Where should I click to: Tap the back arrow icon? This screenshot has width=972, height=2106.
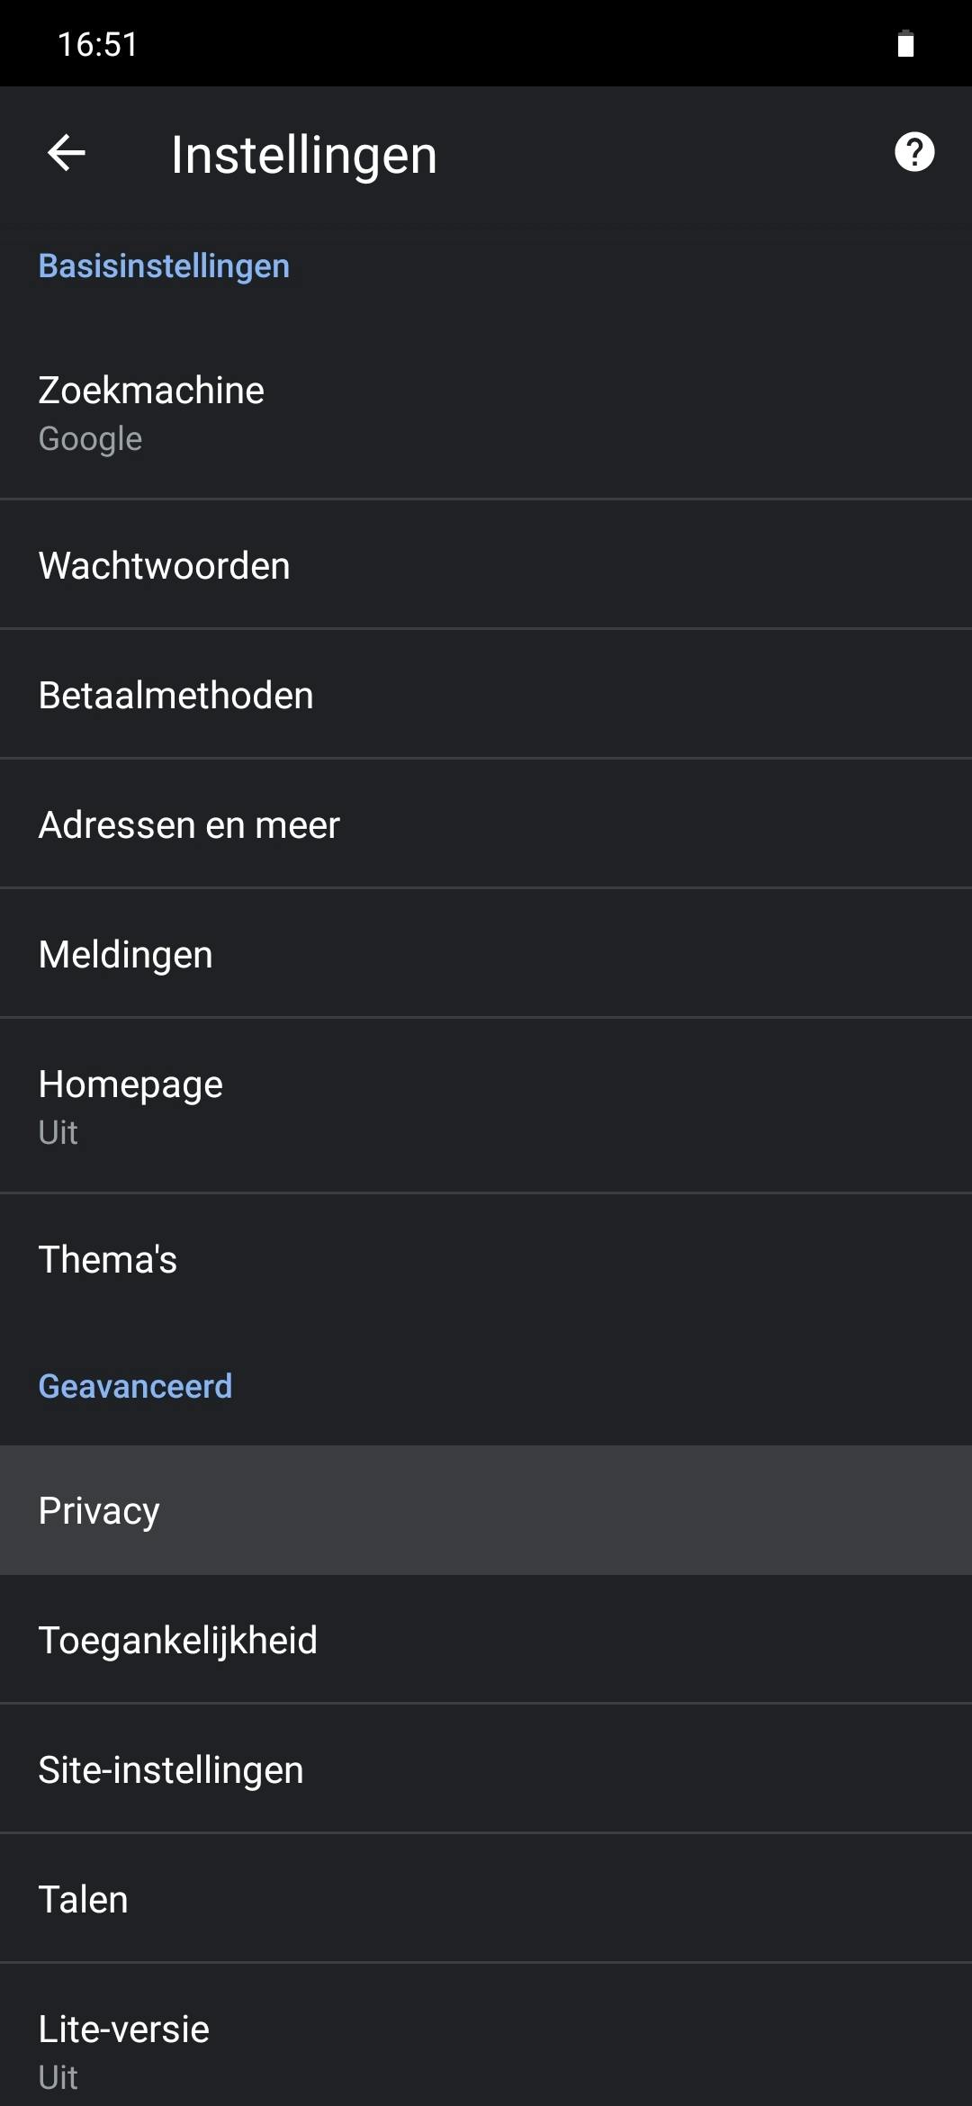(x=66, y=153)
